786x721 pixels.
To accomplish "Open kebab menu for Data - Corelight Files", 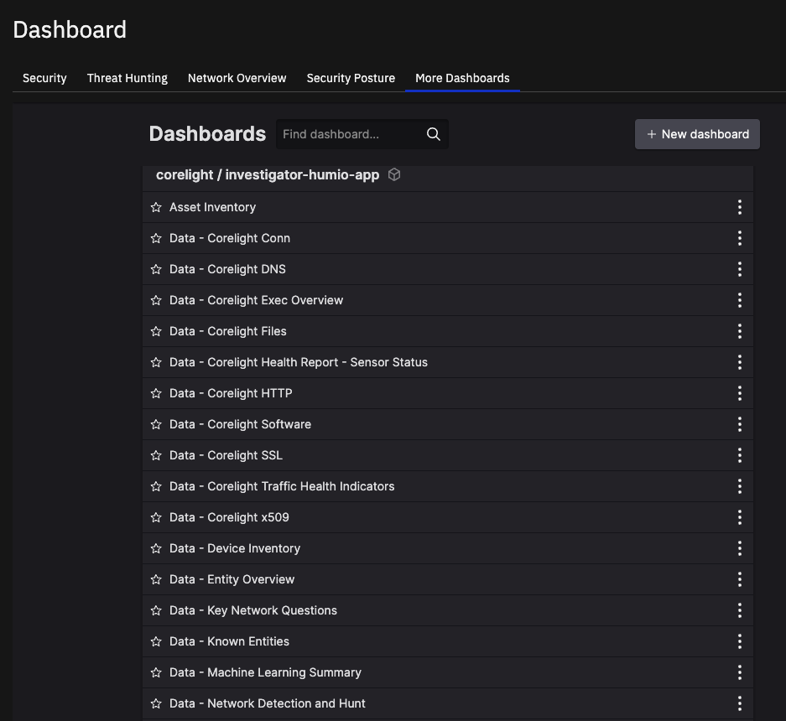I will (739, 332).
